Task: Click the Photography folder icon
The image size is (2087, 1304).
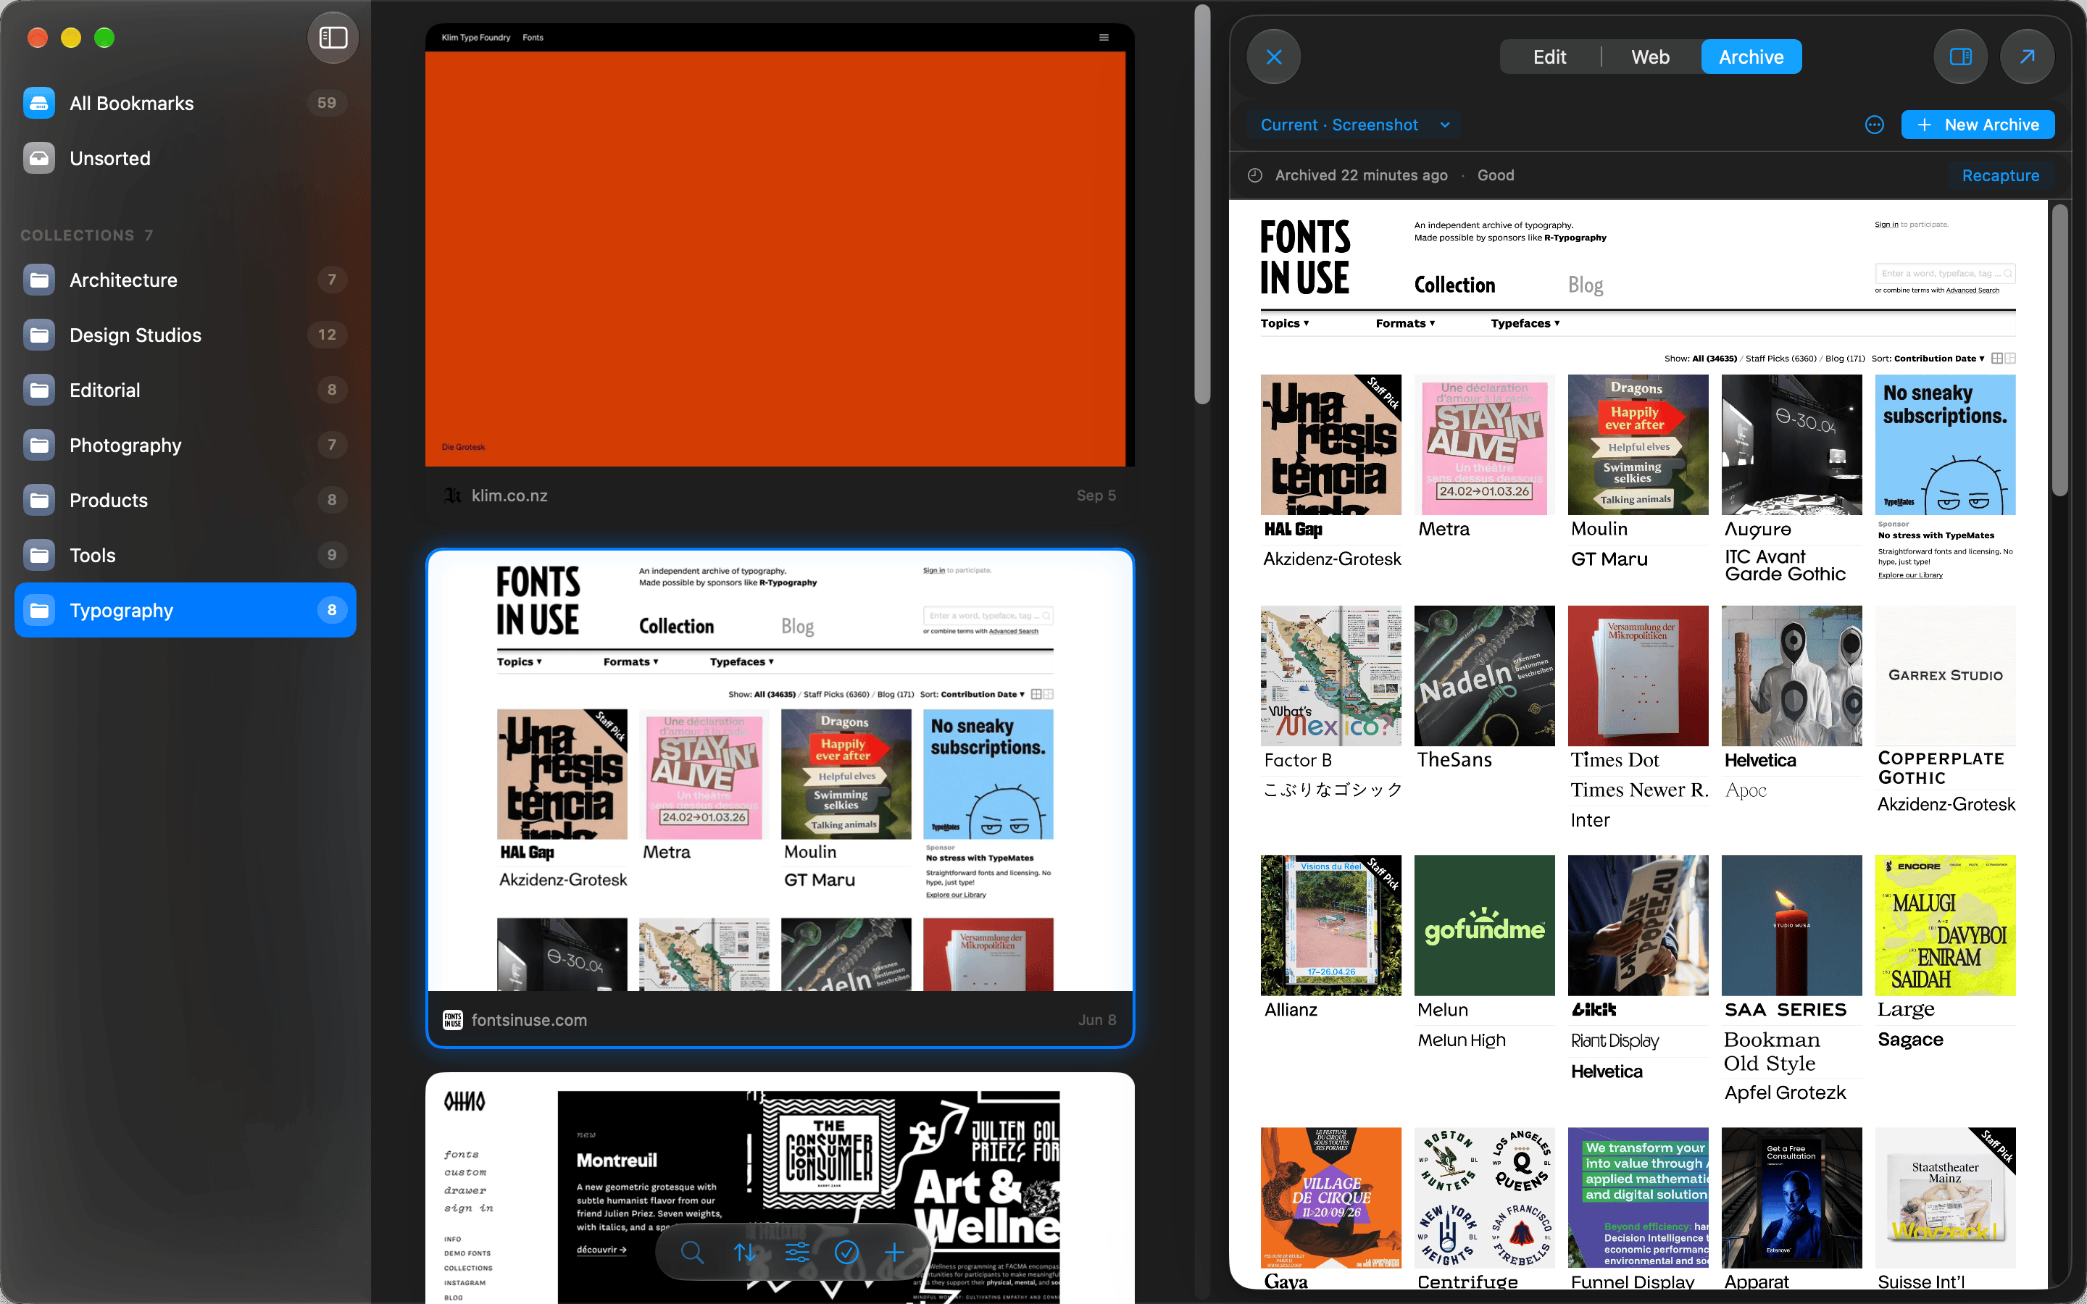Action: click(x=39, y=445)
